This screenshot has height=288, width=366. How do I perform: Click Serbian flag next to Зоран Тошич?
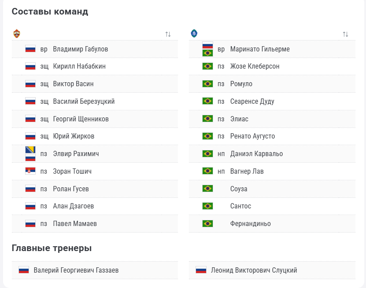coord(30,171)
